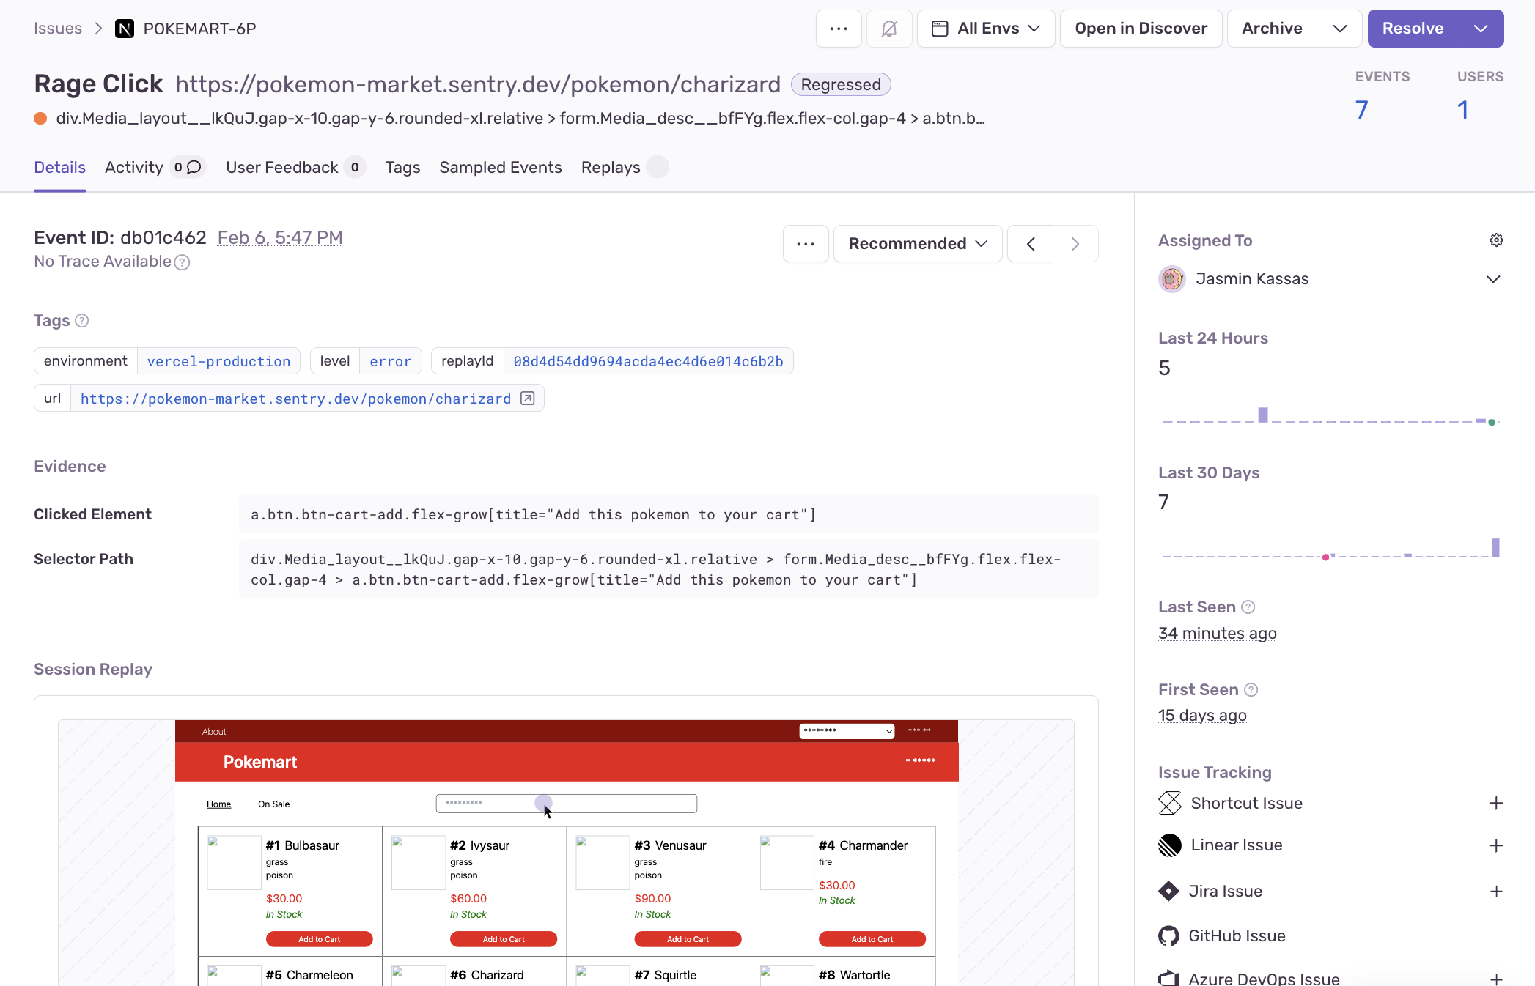Click the replay search input field
Screen dimensions: 1535x986
click(x=566, y=804)
